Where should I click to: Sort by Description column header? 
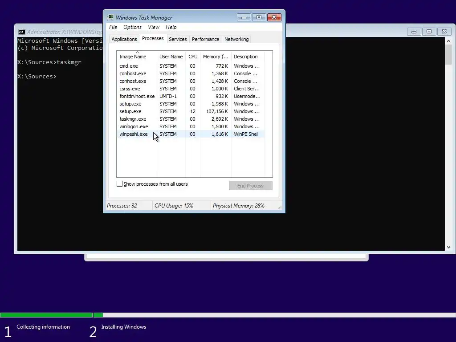[248, 57]
